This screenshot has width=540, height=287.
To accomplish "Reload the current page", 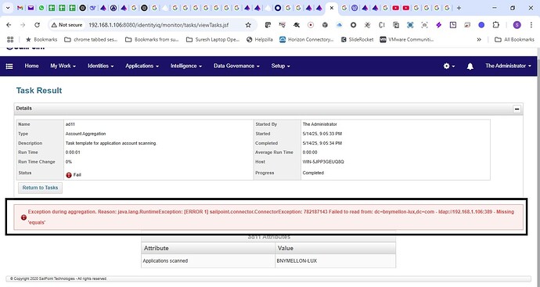I will (37, 25).
